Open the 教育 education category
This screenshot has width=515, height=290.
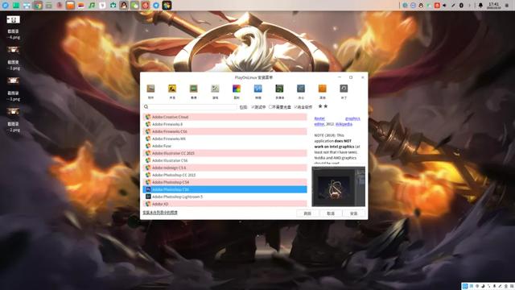(193, 91)
